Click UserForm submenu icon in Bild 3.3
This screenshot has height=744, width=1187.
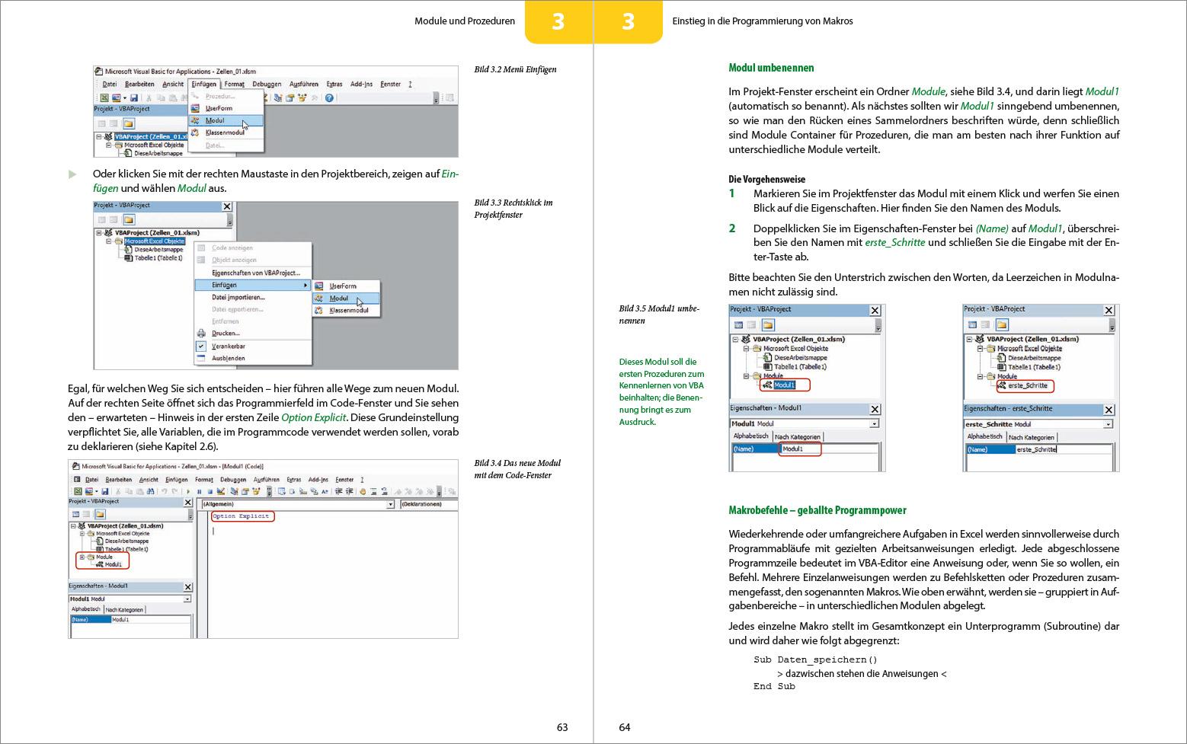point(318,286)
